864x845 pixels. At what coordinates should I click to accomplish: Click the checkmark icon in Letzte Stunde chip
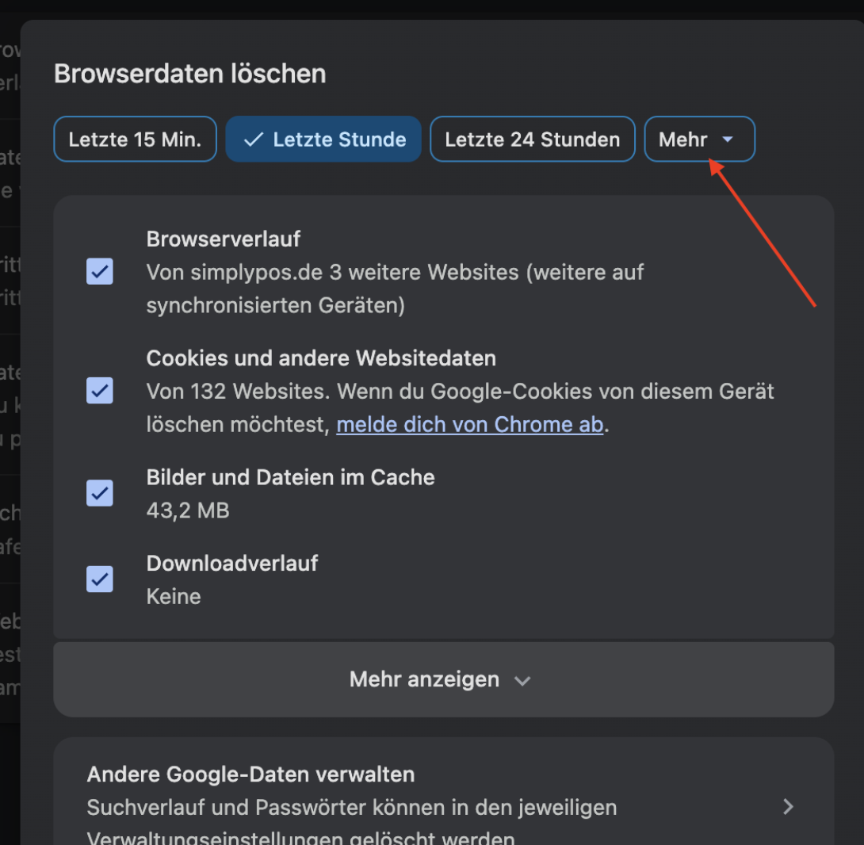click(253, 140)
